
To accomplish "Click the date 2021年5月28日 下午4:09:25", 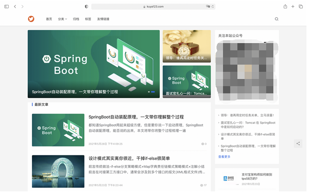I will point(105,144).
